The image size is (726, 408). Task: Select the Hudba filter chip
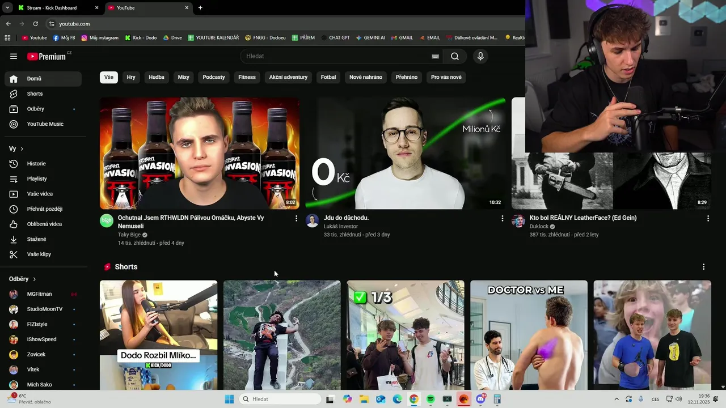click(157, 77)
